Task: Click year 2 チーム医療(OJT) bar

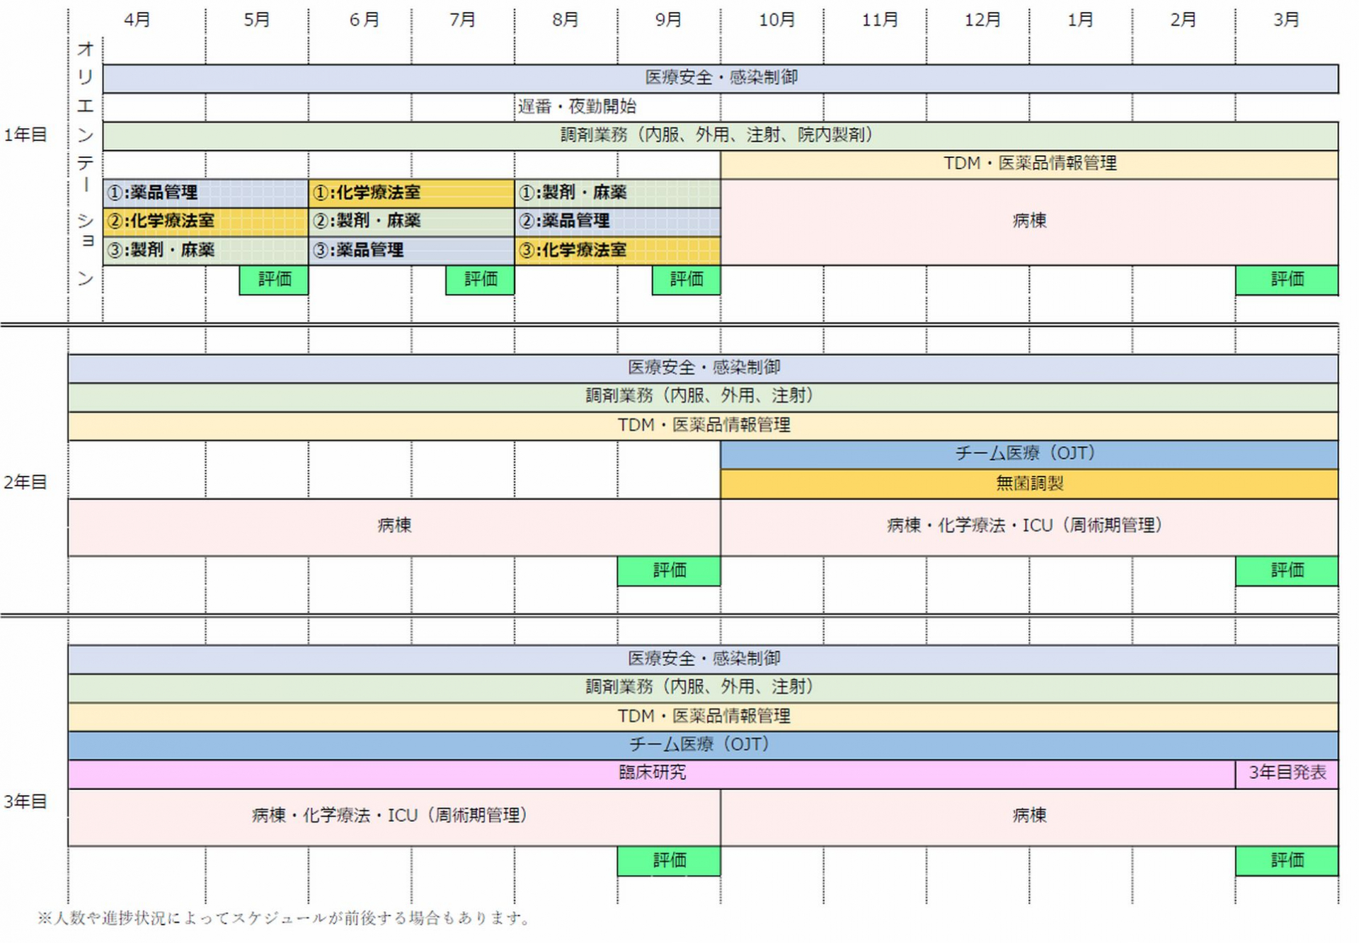Action: pos(1028,454)
